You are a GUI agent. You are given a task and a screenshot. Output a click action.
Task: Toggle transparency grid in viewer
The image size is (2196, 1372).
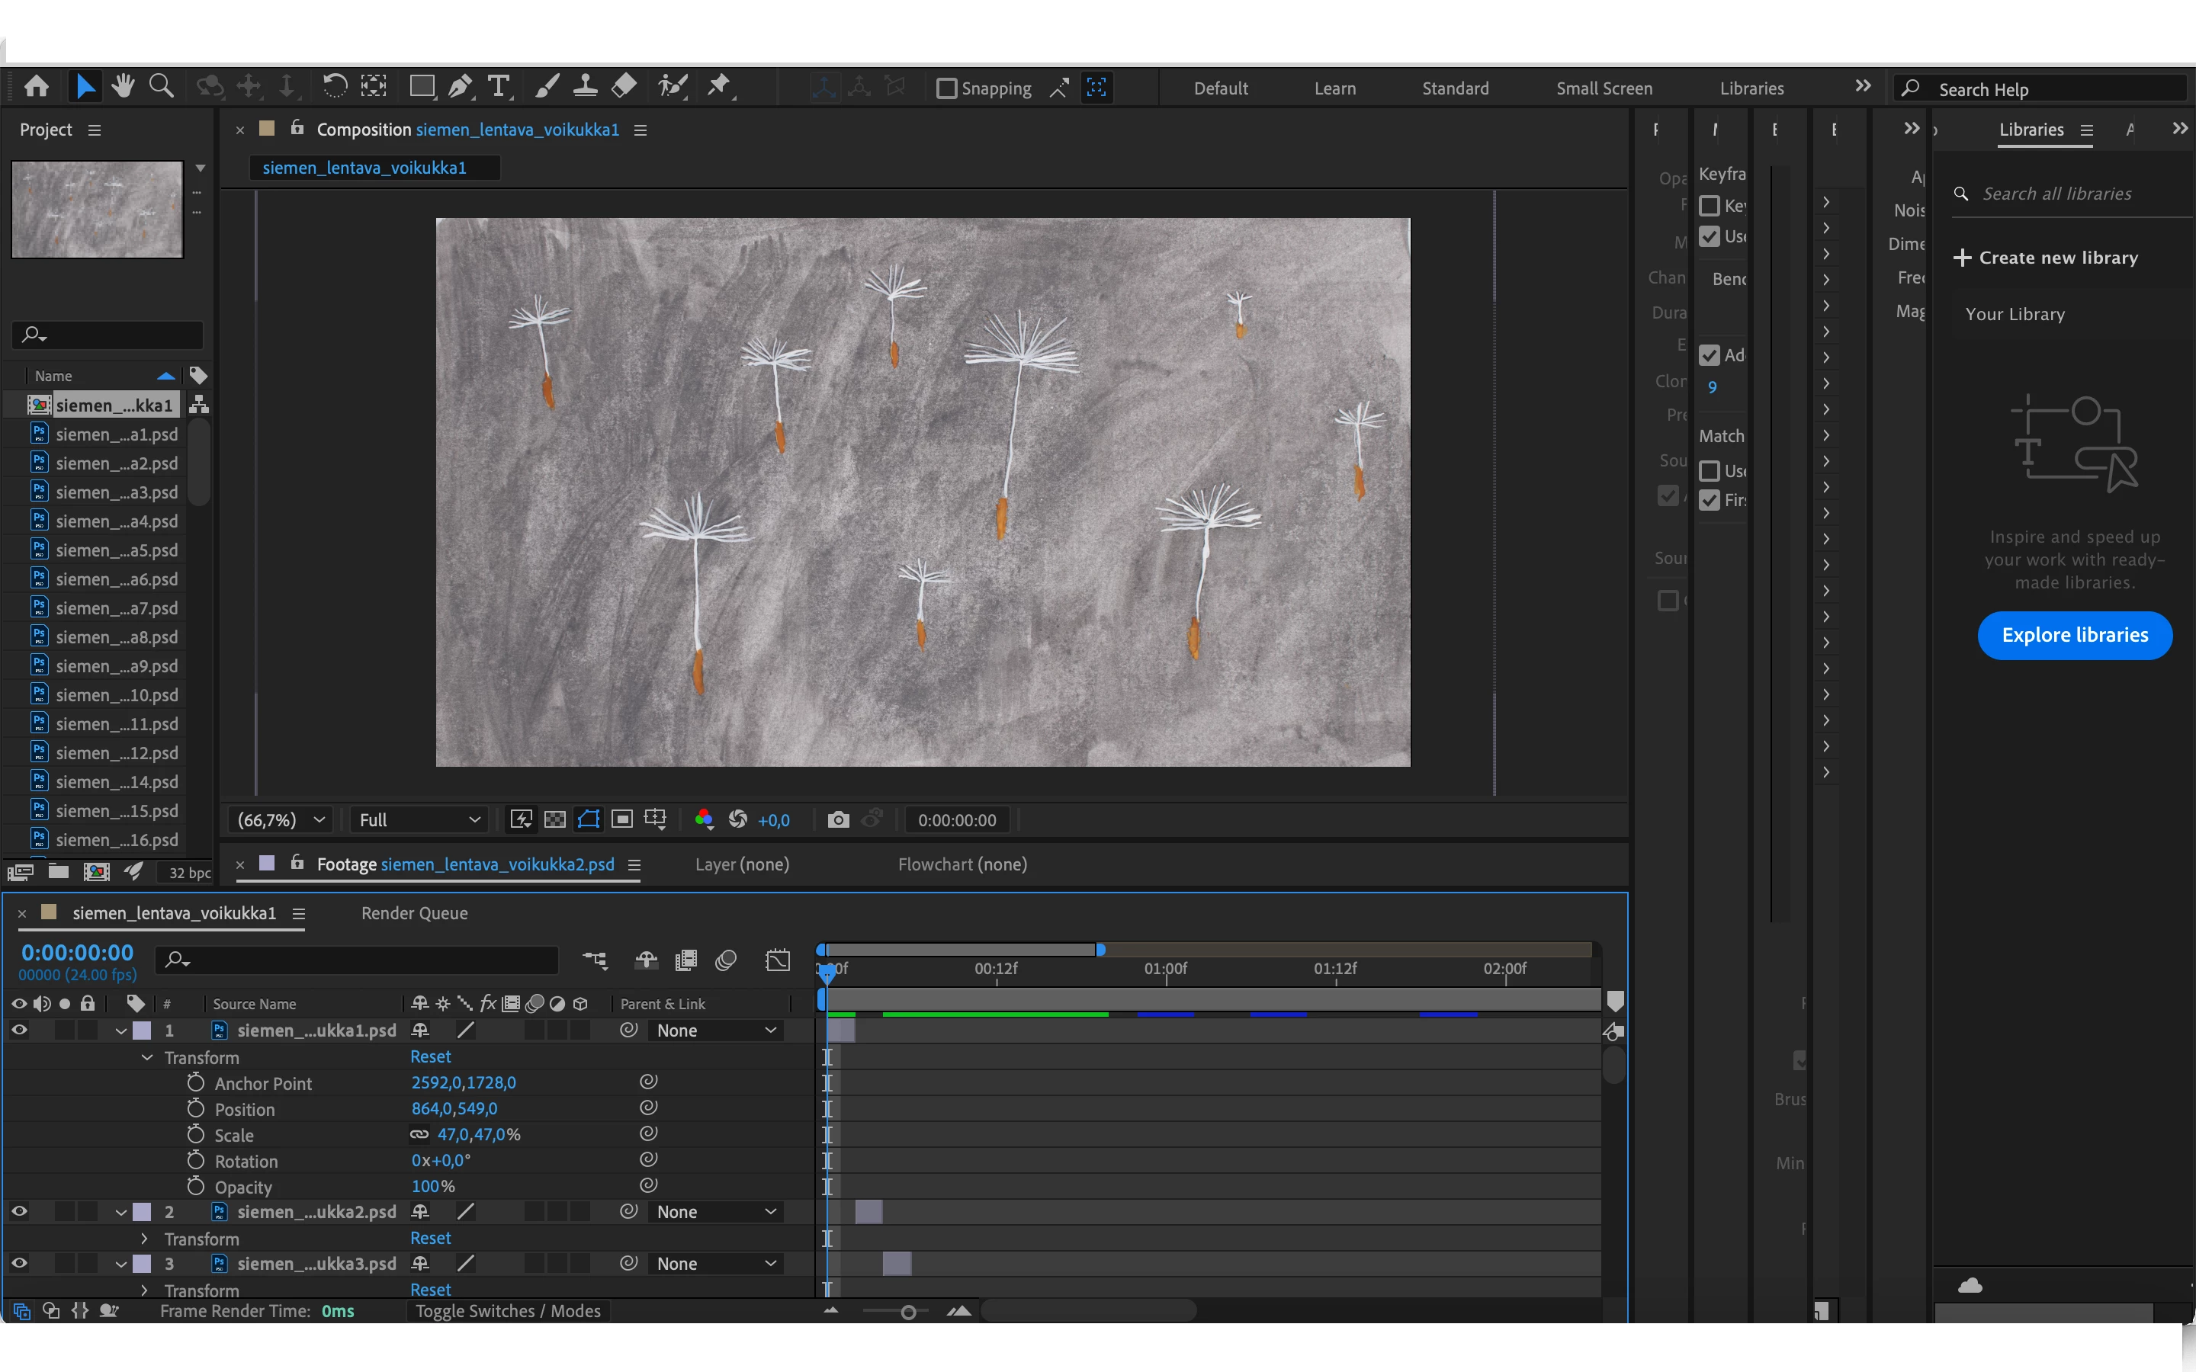click(554, 820)
